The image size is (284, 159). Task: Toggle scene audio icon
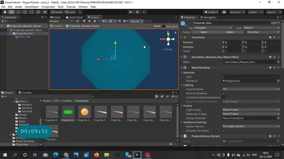click(x=90, y=21)
